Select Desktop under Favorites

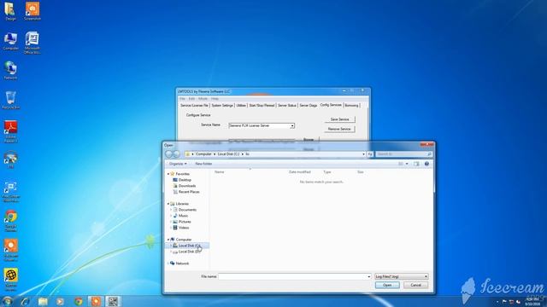pyautogui.click(x=185, y=180)
